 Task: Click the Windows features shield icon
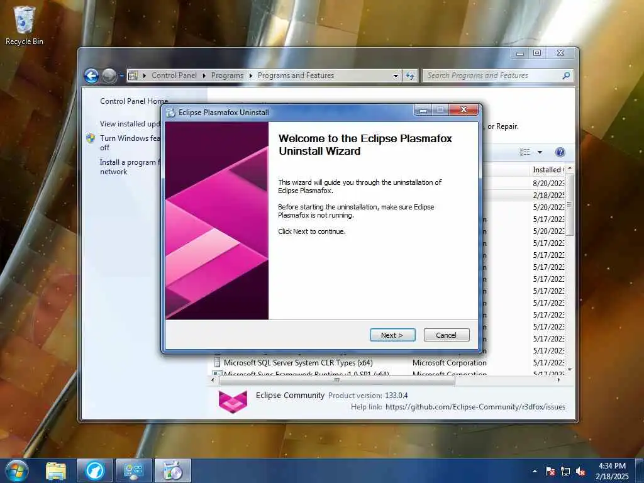pyautogui.click(x=91, y=138)
